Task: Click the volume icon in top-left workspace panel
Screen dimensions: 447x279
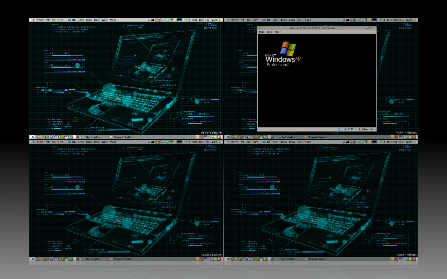Action: 189,20
